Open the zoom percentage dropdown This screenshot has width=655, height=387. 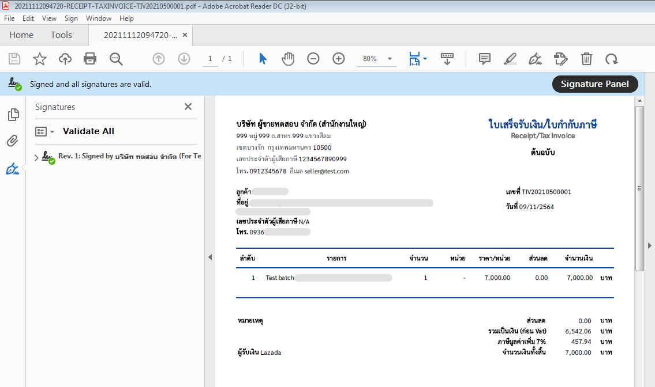390,58
